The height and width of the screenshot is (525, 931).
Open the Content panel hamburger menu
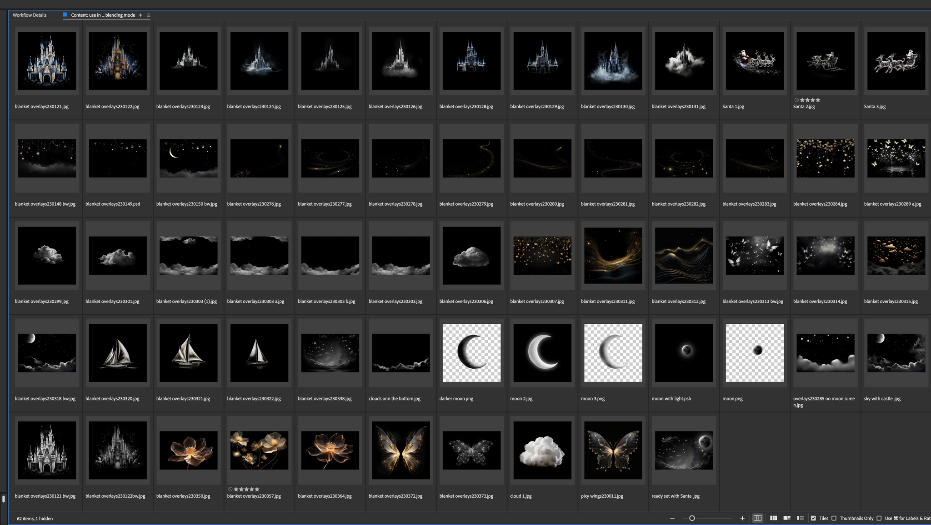149,15
